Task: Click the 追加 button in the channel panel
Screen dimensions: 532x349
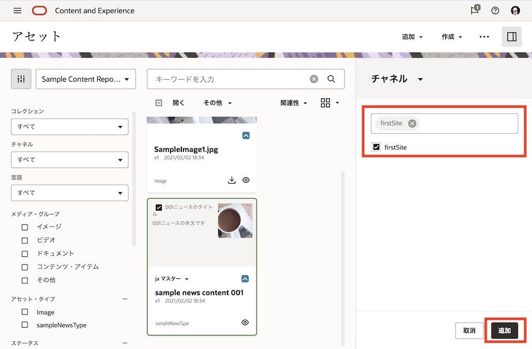Action: click(x=504, y=331)
